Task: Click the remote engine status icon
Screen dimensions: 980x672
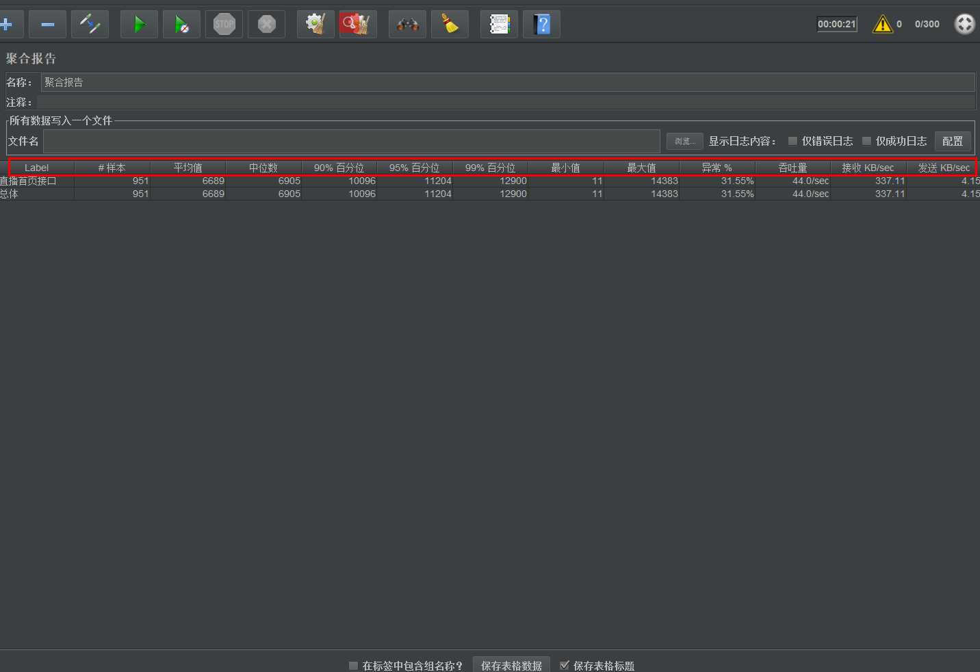Action: pos(965,24)
